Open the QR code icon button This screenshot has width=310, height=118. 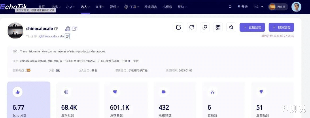tap(218, 27)
